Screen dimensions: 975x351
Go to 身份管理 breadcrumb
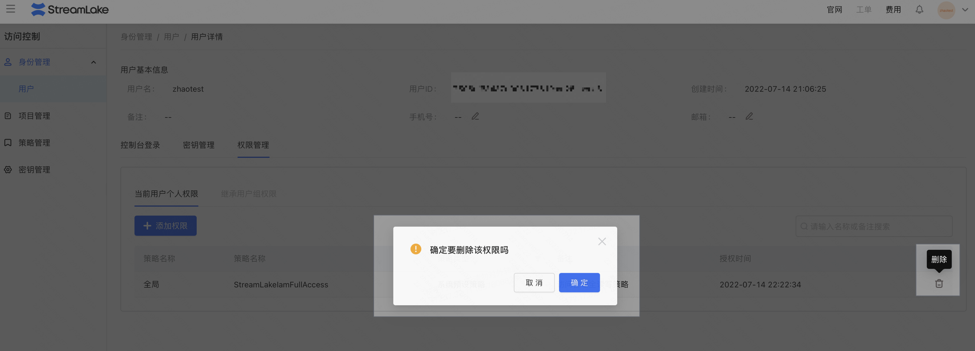click(136, 37)
